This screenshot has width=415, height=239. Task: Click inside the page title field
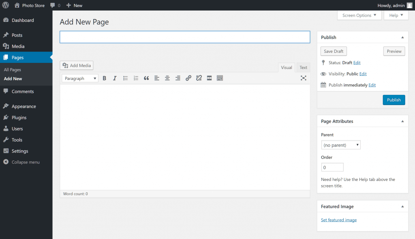point(185,37)
